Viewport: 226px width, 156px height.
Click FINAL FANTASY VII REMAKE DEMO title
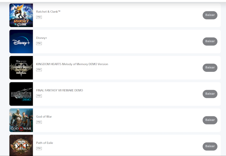point(60,90)
